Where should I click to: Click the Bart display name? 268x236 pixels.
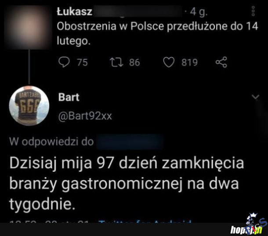point(69,97)
